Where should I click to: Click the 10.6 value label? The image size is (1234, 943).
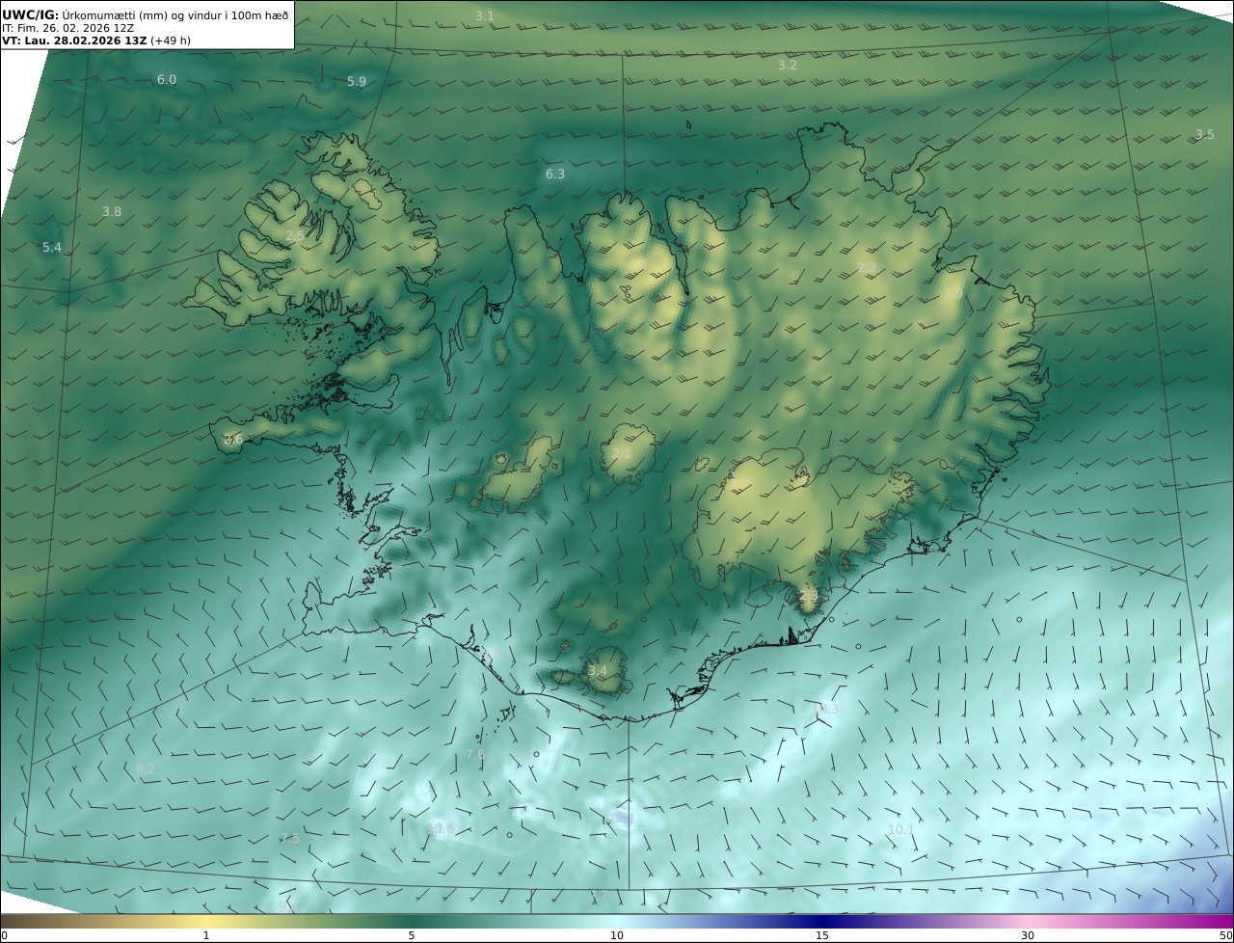click(440, 828)
